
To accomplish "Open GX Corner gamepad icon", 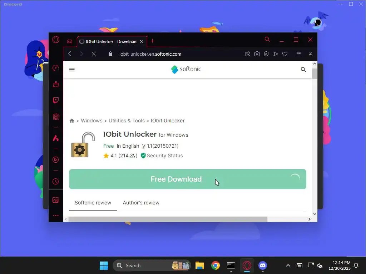I will point(70,41).
